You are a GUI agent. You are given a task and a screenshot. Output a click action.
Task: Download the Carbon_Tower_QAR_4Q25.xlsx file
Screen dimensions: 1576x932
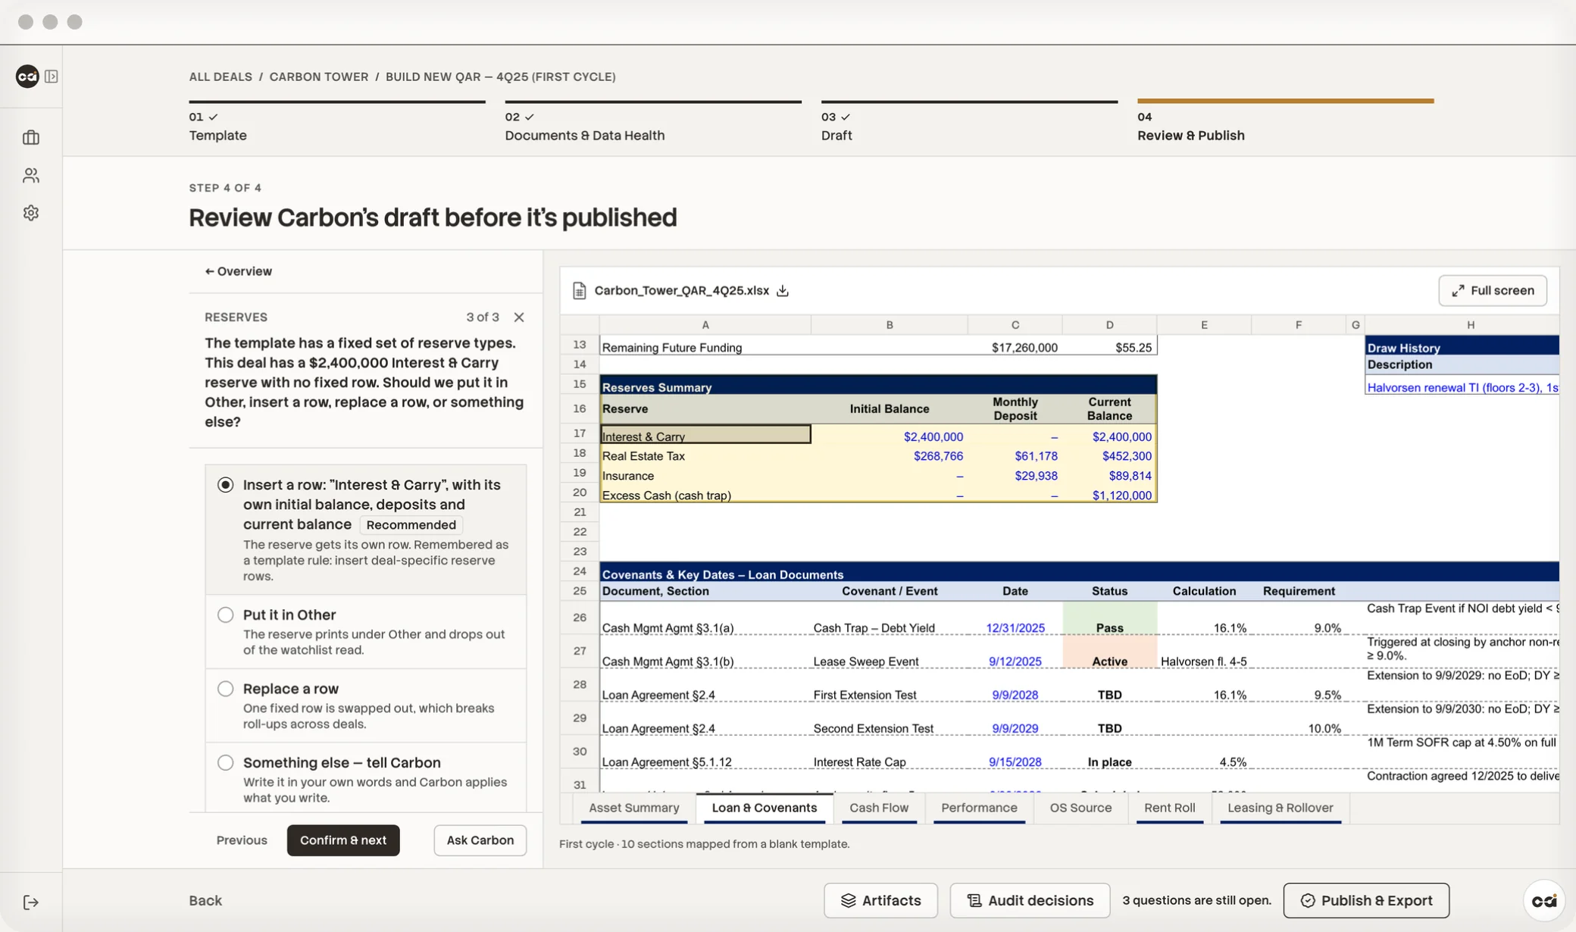783,290
